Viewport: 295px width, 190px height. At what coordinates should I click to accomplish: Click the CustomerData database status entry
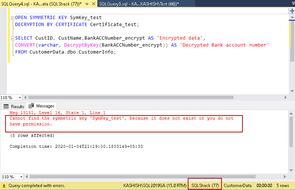click(238, 186)
